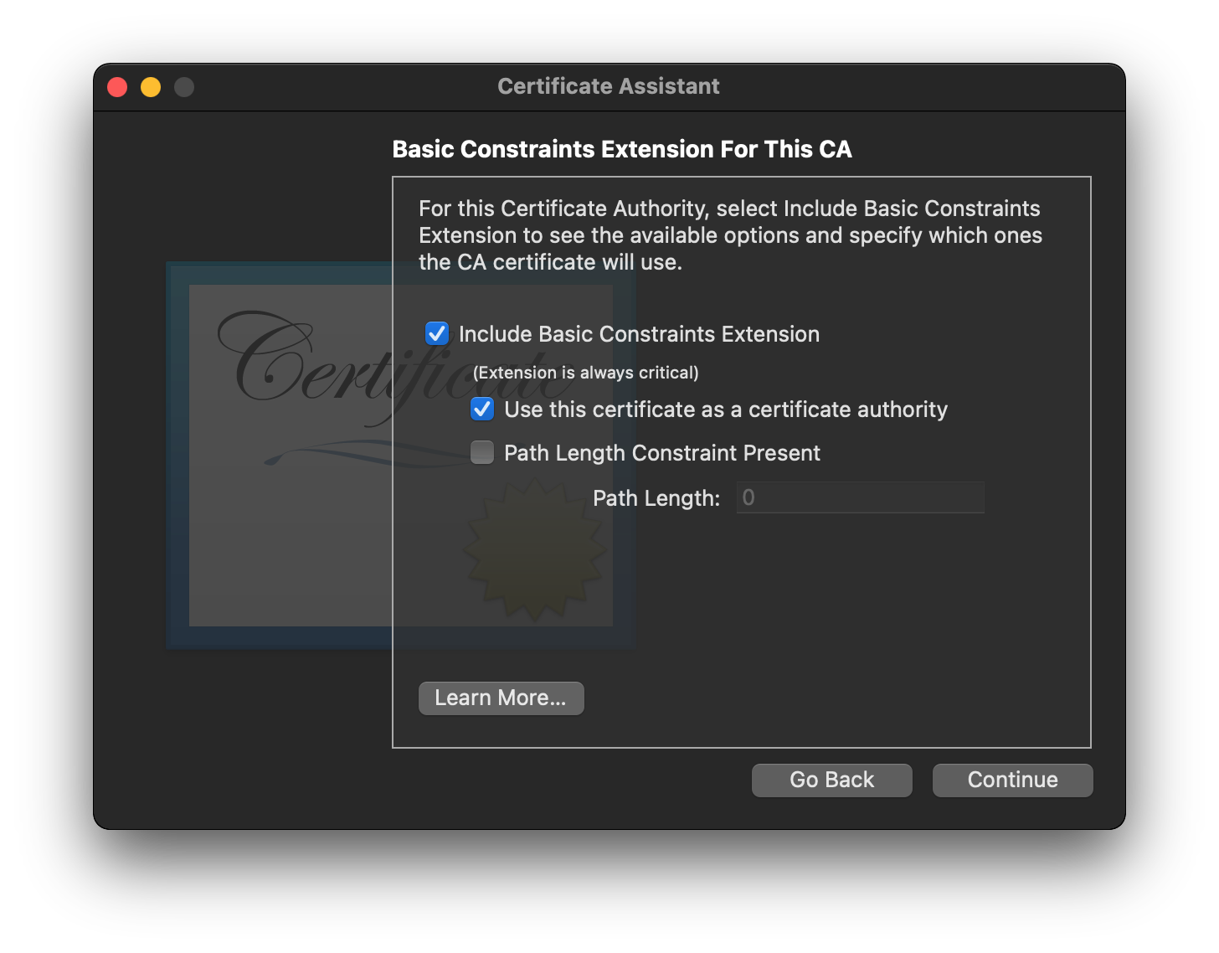Click the flourish line under cursive script
The image size is (1219, 953).
click(335, 454)
